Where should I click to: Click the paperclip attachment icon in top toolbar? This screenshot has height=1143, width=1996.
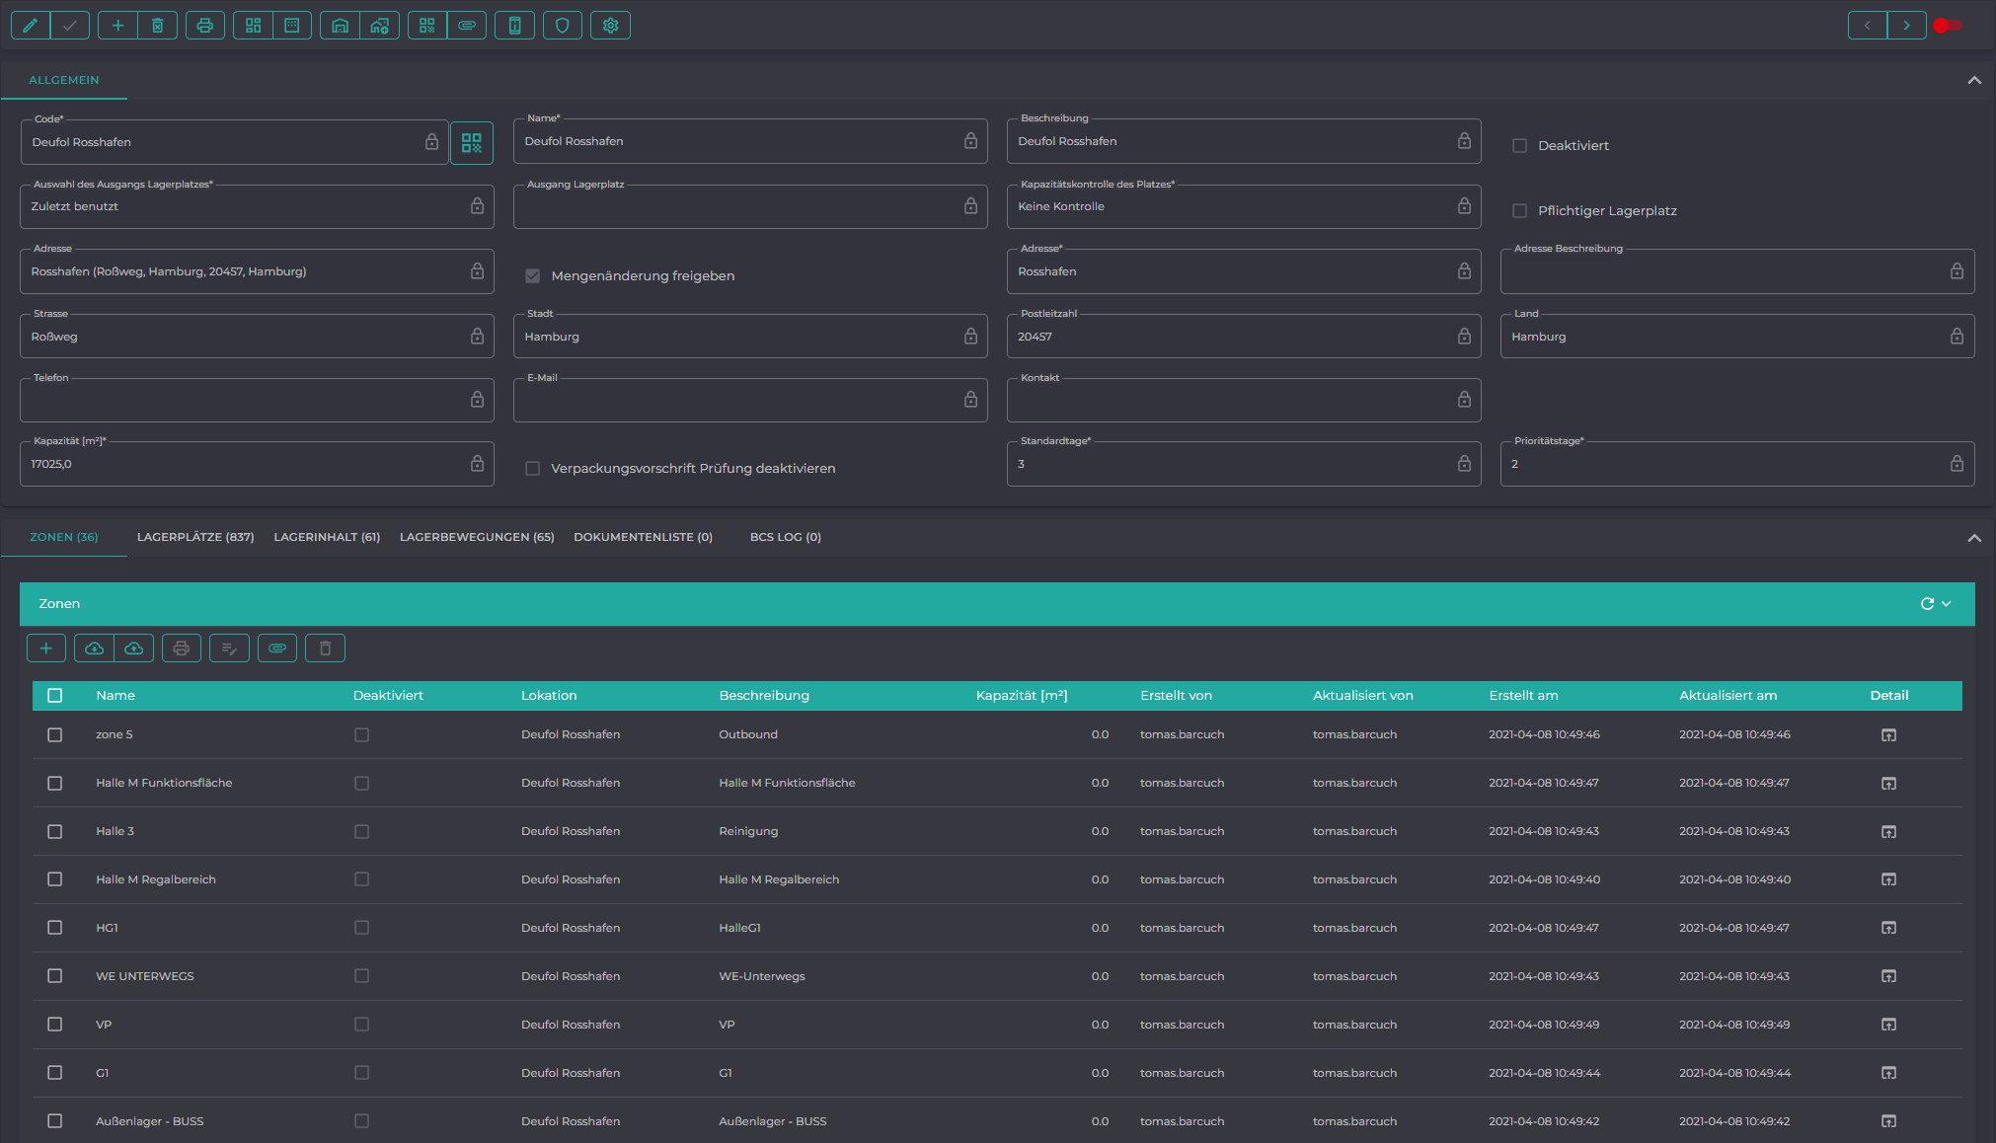coord(467,26)
